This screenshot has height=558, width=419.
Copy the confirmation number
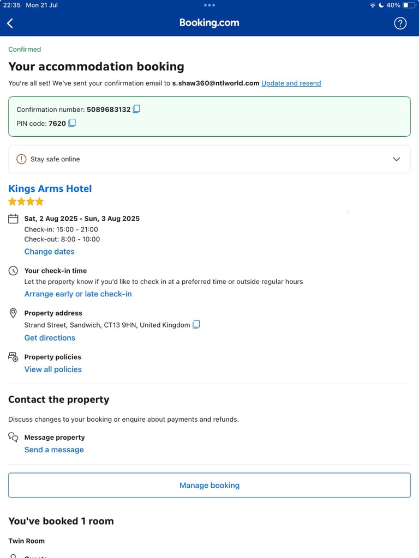click(x=136, y=109)
